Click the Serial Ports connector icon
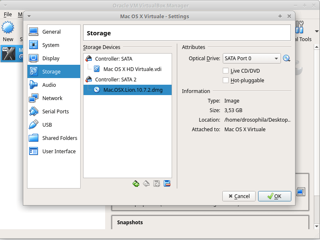The height and width of the screenshot is (240, 320). [x=34, y=111]
